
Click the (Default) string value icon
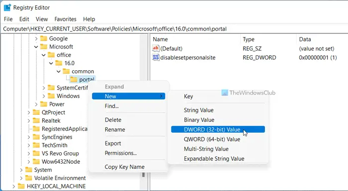156,48
